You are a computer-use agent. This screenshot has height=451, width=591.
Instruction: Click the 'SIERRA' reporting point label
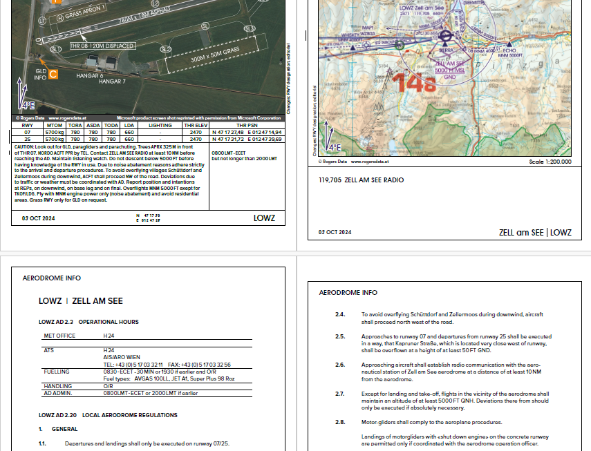pyautogui.click(x=447, y=50)
